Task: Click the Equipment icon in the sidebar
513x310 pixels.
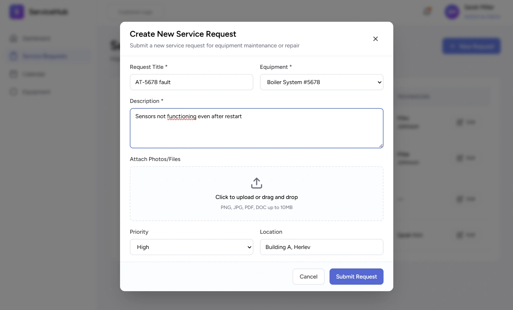Action: click(14, 92)
